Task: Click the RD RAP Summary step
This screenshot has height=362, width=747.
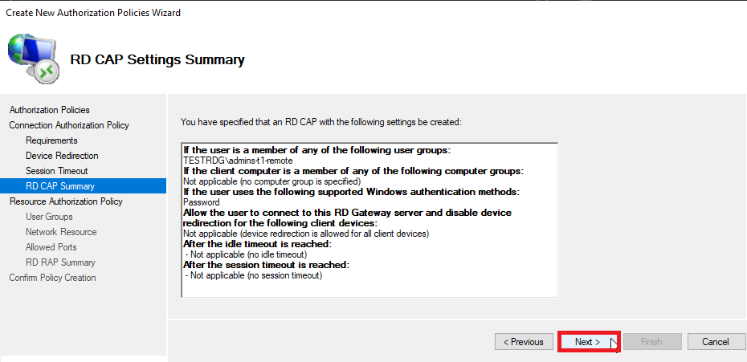Action: (60, 262)
